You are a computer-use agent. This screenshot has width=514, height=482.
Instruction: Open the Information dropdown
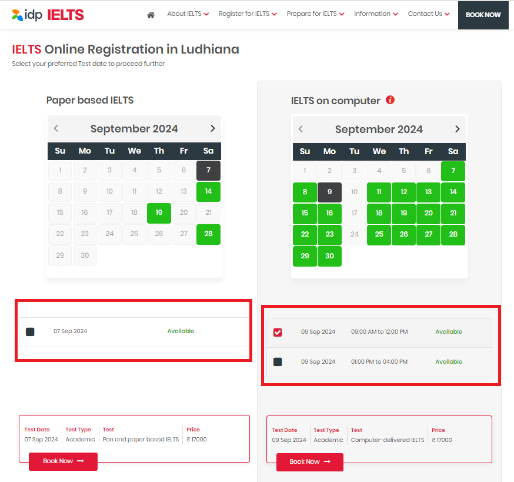[x=376, y=13]
